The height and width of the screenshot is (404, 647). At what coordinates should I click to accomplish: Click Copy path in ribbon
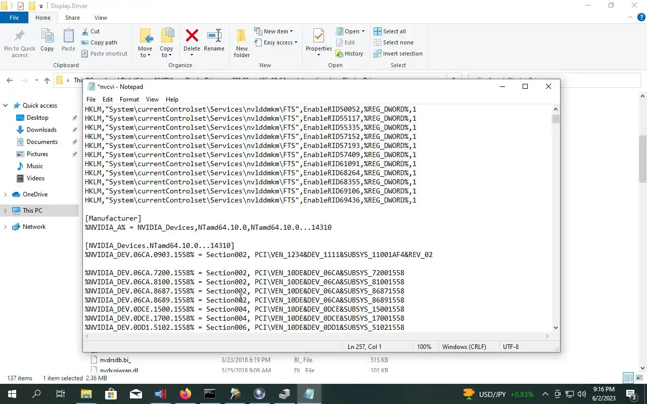pyautogui.click(x=99, y=42)
